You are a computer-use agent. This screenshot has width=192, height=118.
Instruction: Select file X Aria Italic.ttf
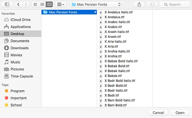coord(125,42)
